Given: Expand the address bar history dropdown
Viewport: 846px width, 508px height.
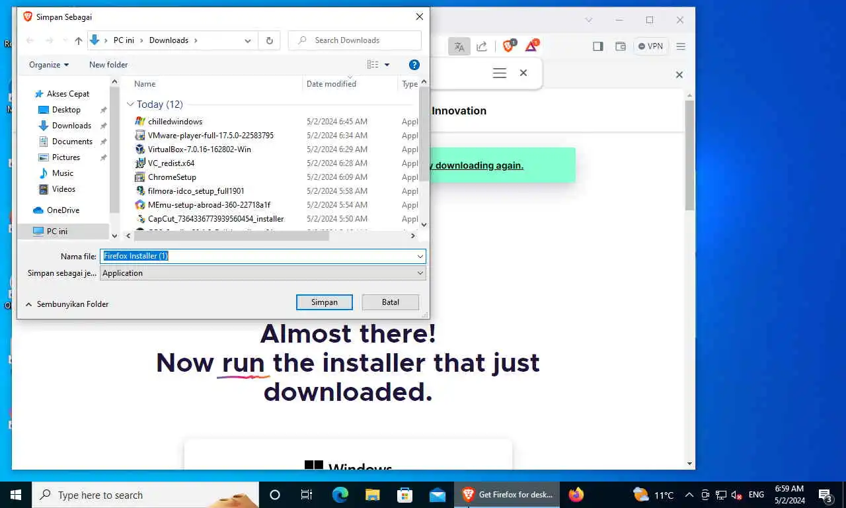Looking at the screenshot, I should (x=248, y=40).
